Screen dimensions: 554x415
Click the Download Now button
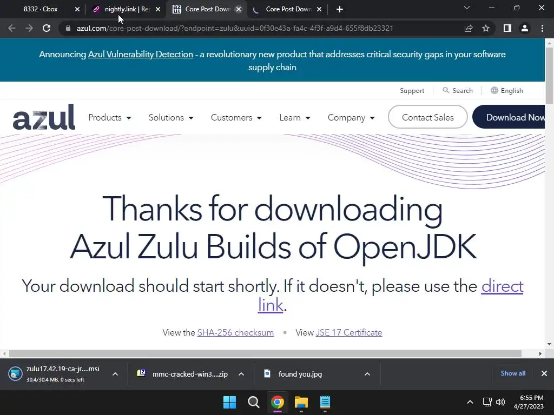point(509,117)
